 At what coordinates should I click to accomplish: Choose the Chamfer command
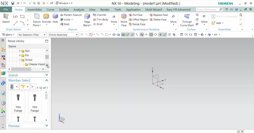tap(100, 15)
